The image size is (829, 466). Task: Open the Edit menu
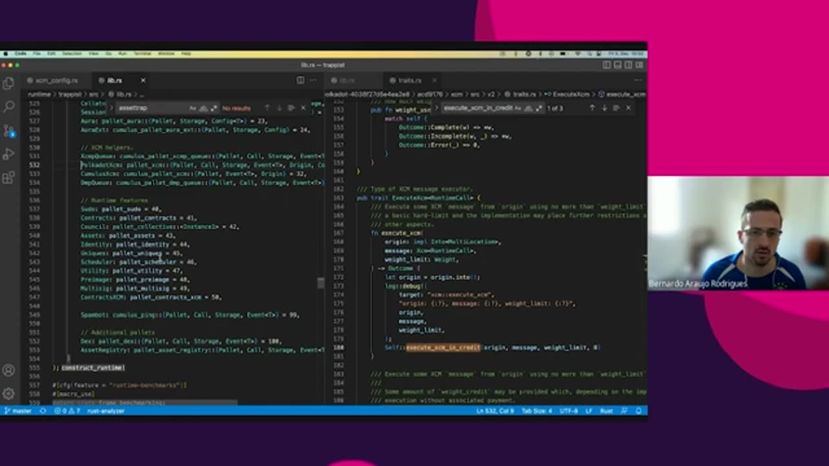[x=52, y=54]
